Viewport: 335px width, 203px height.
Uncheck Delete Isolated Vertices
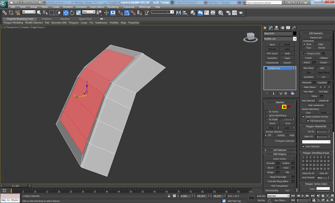click(303, 117)
